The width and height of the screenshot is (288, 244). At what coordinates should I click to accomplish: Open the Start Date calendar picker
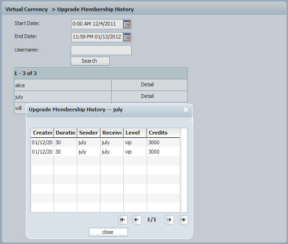click(x=127, y=24)
